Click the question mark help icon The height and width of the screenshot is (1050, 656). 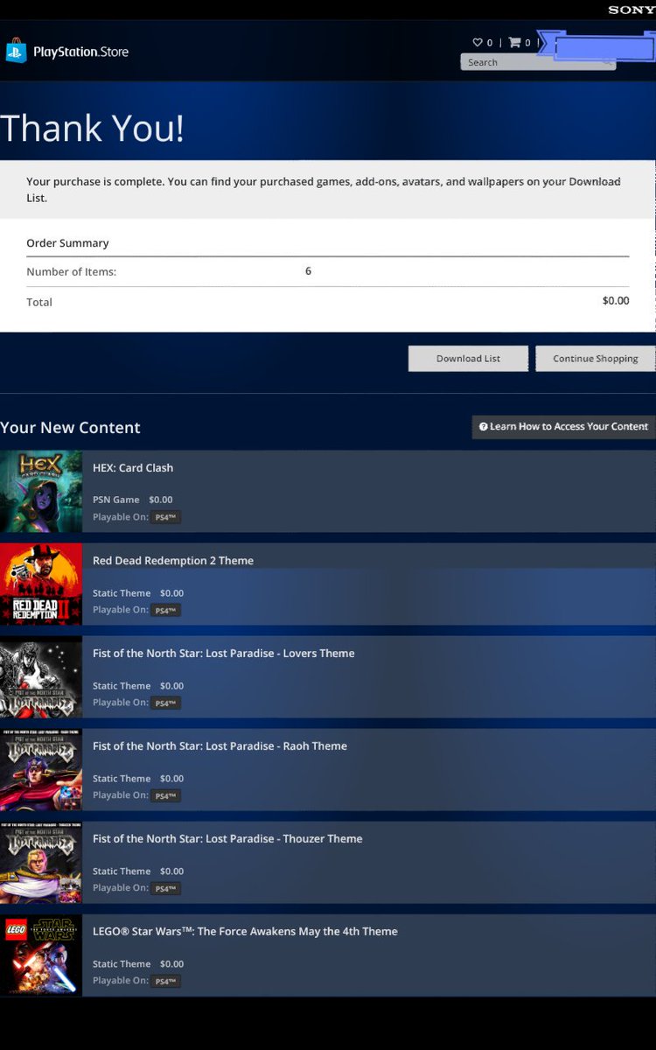pyautogui.click(x=483, y=427)
